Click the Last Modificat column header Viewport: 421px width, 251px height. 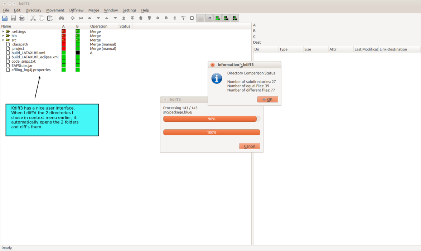(366, 49)
